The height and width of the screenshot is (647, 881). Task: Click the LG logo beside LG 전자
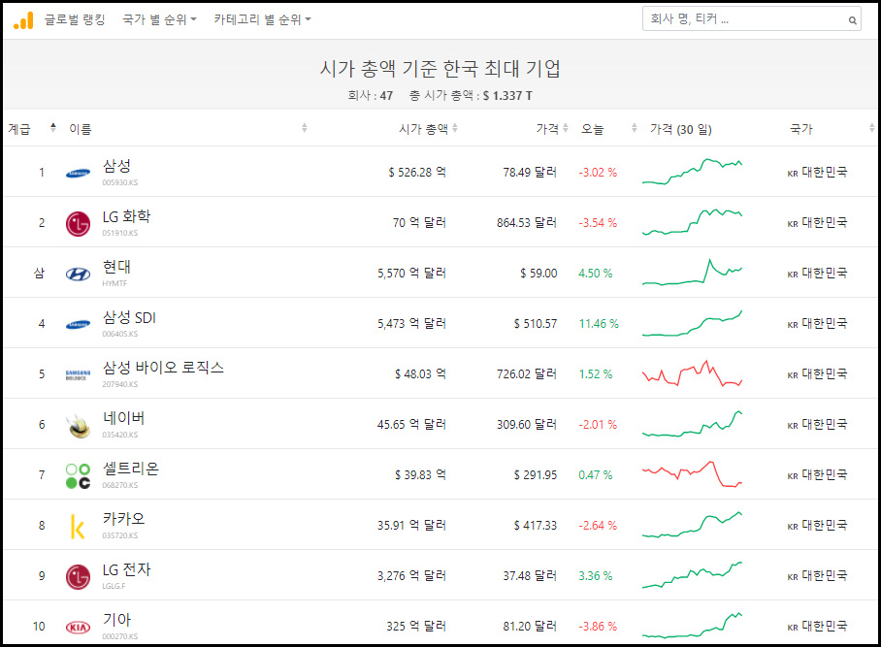pos(78,577)
